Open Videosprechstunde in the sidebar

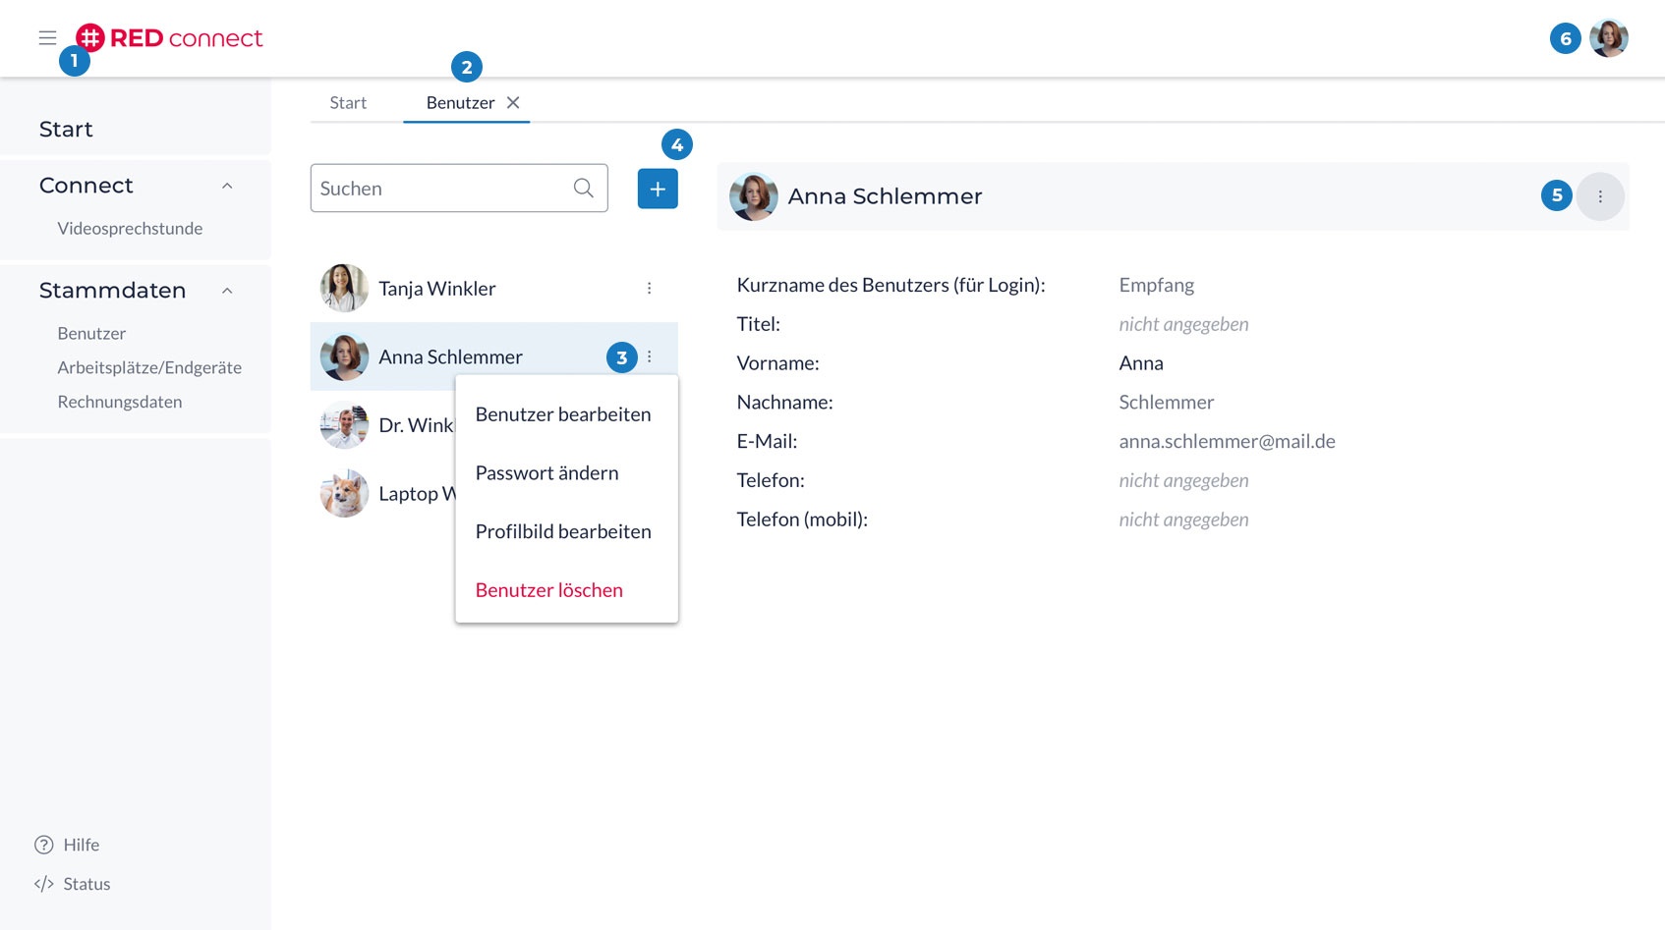click(130, 229)
